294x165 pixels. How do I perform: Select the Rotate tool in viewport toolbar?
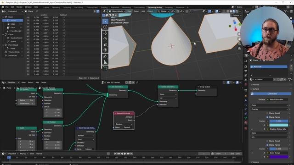(105, 38)
